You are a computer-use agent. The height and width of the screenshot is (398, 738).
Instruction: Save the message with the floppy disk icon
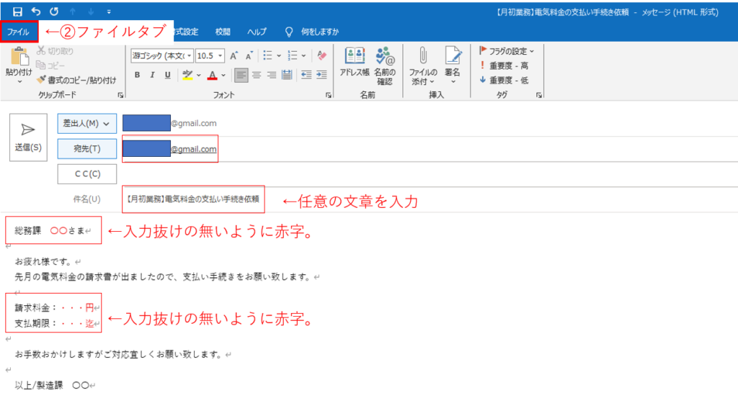pos(17,12)
